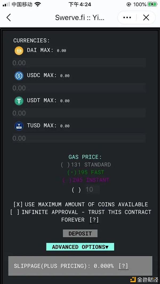160x284 pixels.
Task: Uncheck use maximum amount of coins
Action: [18, 204]
